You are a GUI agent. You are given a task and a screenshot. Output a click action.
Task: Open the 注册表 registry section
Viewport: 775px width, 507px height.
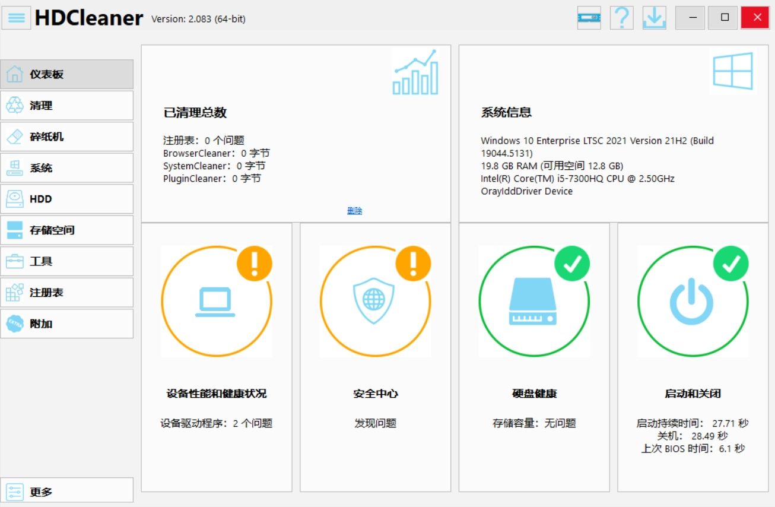pos(67,293)
